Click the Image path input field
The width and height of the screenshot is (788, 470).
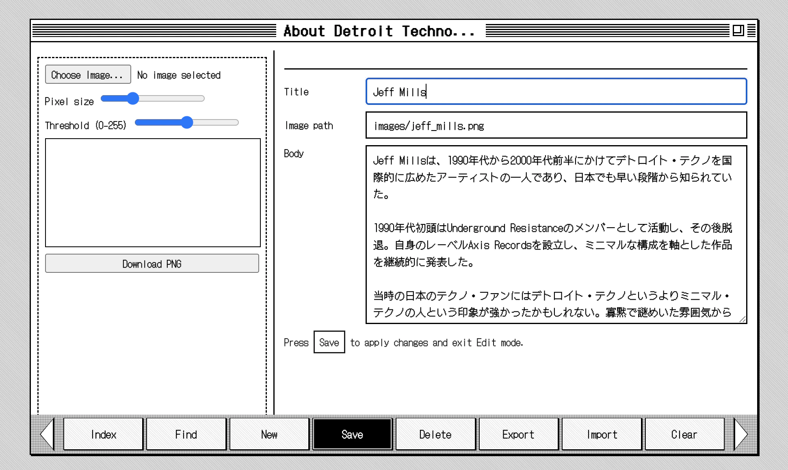point(556,125)
